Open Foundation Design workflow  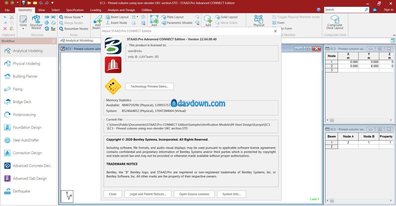(28, 127)
